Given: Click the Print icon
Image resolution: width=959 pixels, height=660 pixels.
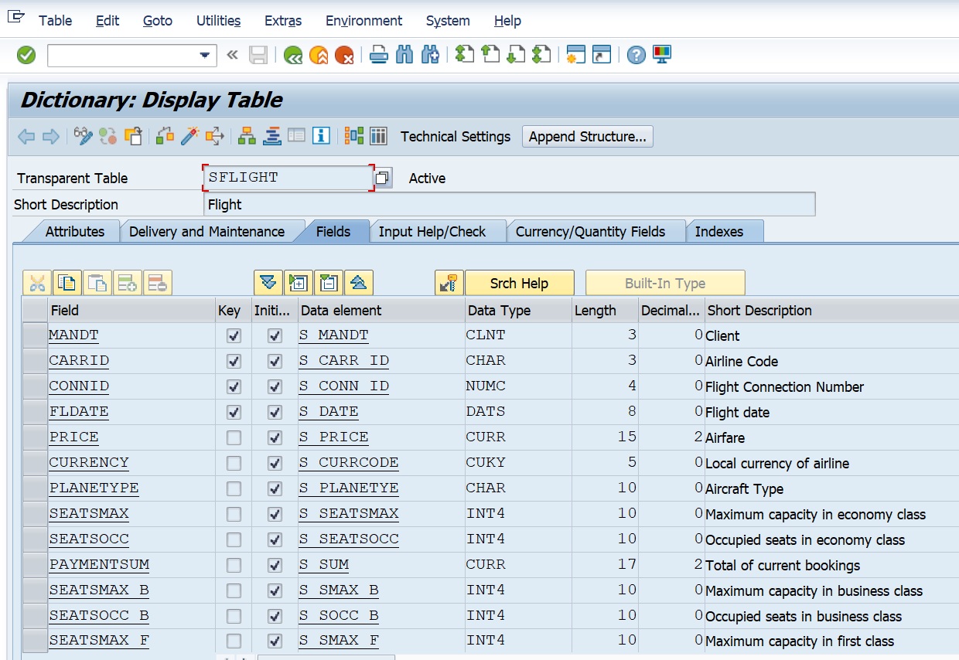Looking at the screenshot, I should (x=378, y=55).
